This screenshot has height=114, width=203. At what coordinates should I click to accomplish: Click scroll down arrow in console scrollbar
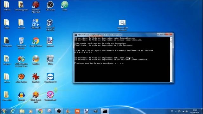[171, 81]
